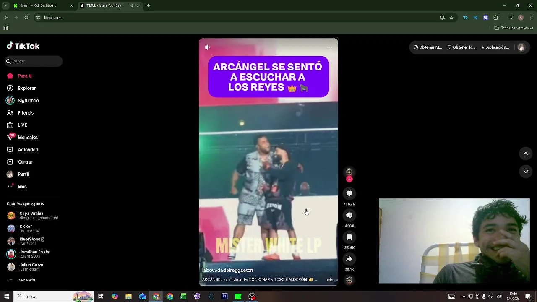Screen dimensions: 537x302
Task: Focus the TikTok Buscar search field
Action: [34, 61]
